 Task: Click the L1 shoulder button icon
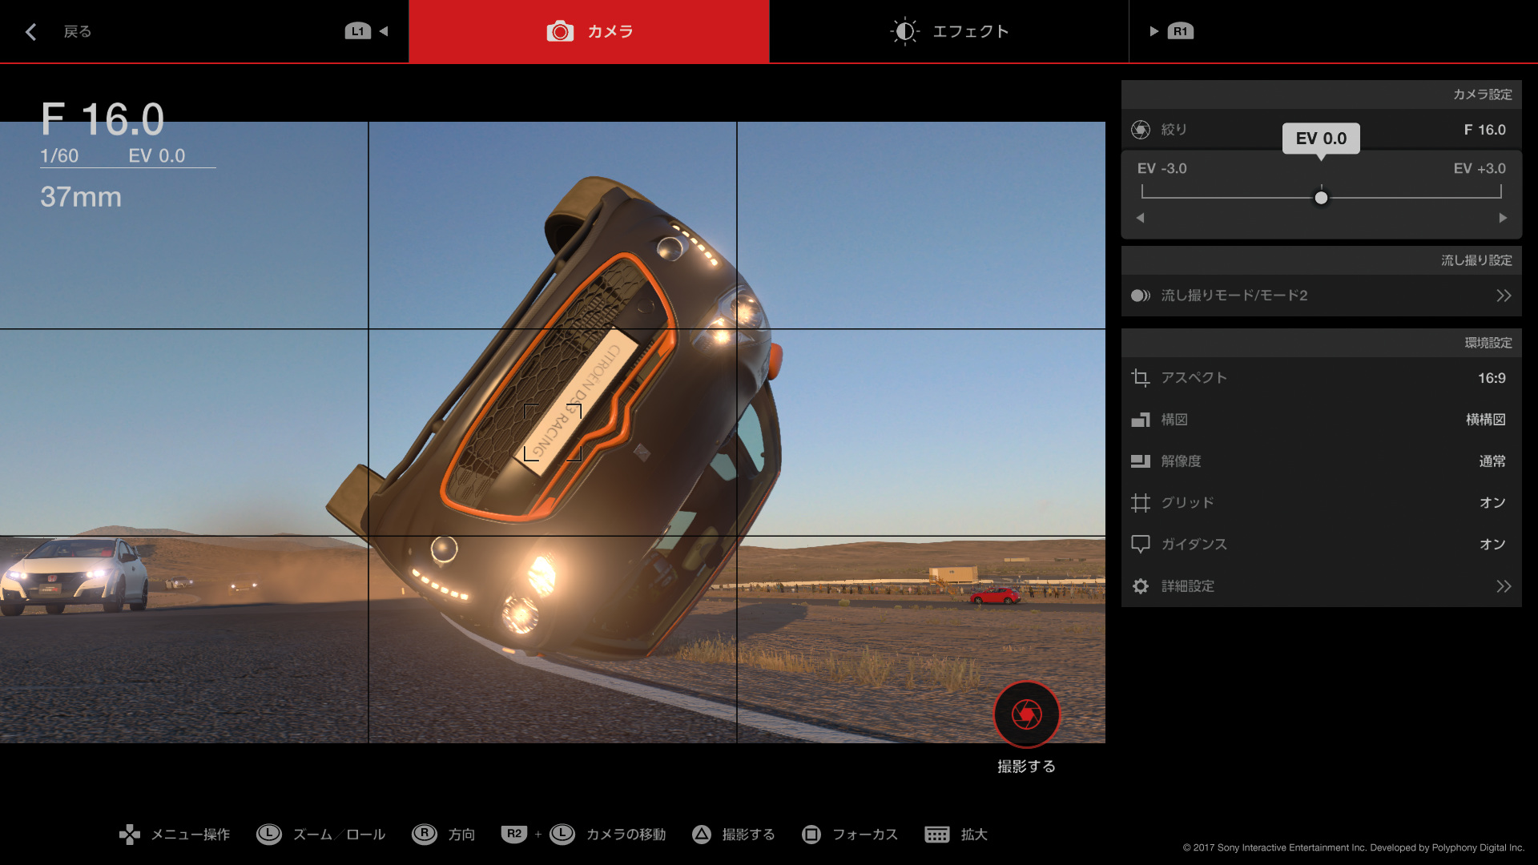point(357,31)
